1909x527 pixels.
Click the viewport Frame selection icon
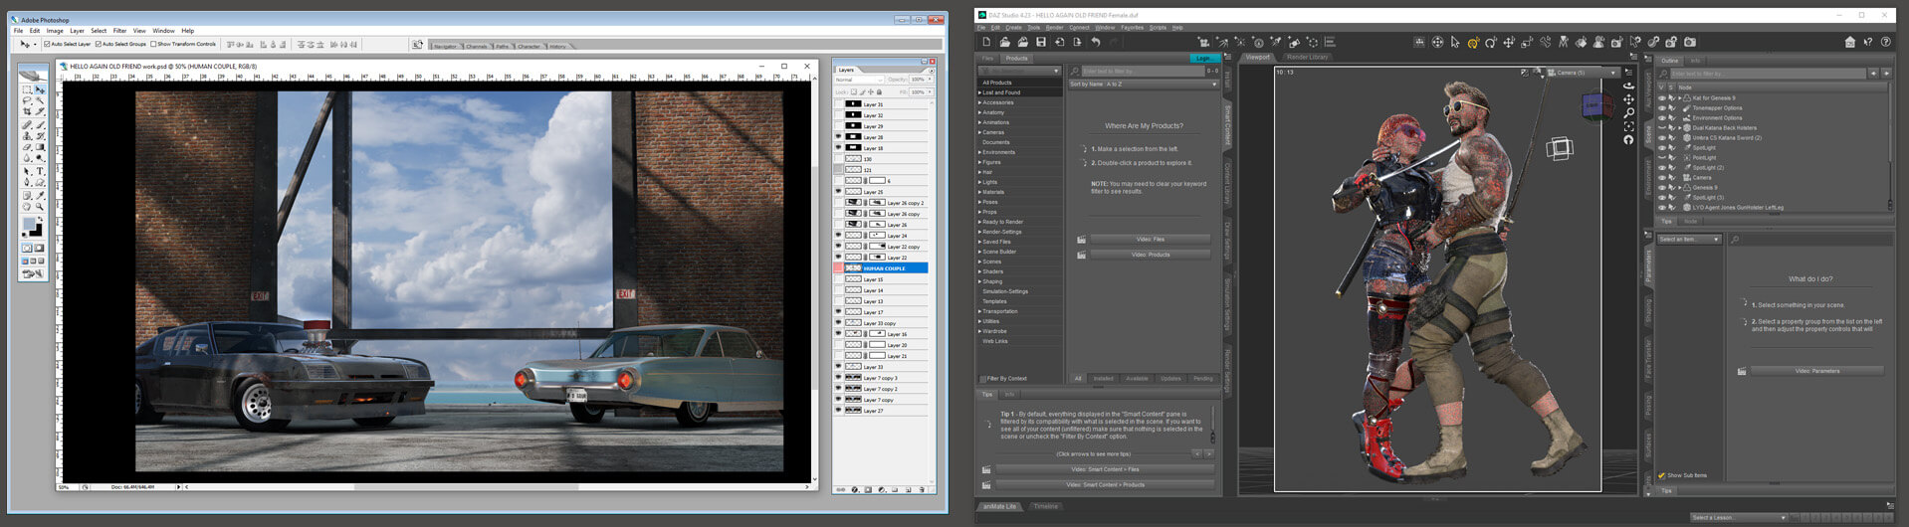pyautogui.click(x=1628, y=126)
